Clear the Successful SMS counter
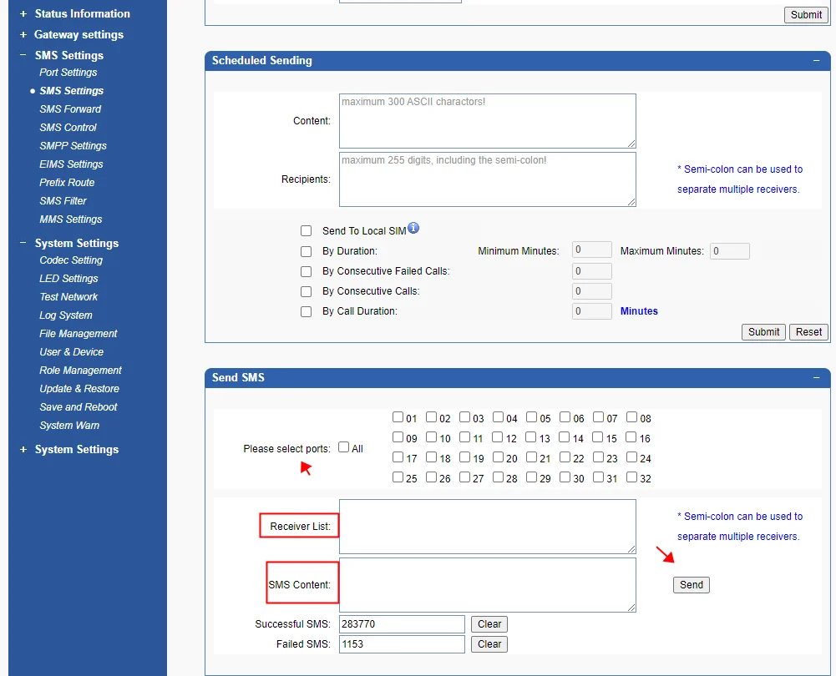 489,623
